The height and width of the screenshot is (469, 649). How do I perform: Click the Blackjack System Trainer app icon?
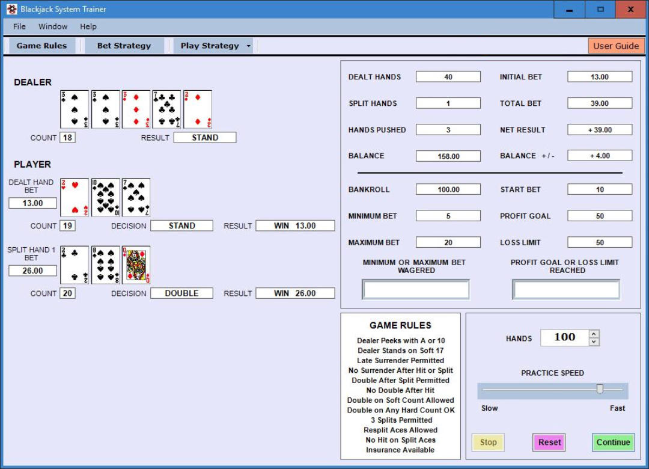point(11,9)
